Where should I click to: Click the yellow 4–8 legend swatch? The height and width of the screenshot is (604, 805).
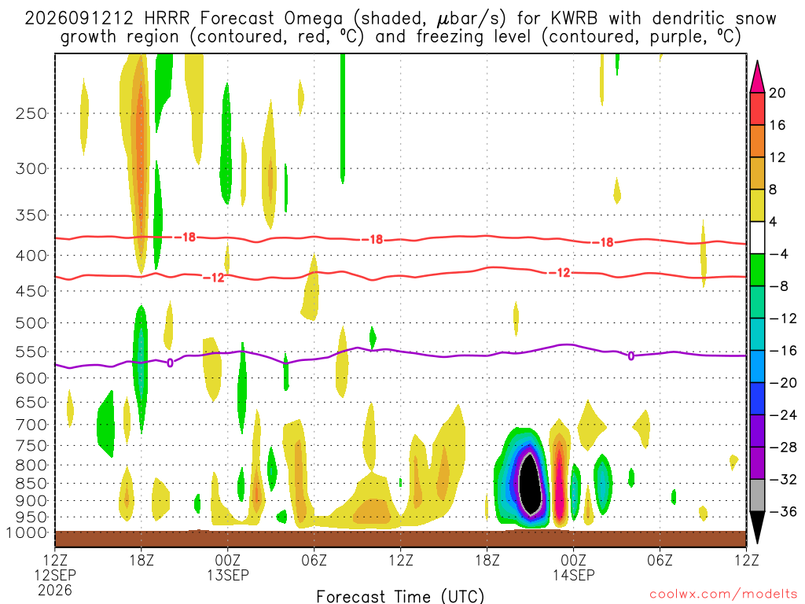[757, 205]
